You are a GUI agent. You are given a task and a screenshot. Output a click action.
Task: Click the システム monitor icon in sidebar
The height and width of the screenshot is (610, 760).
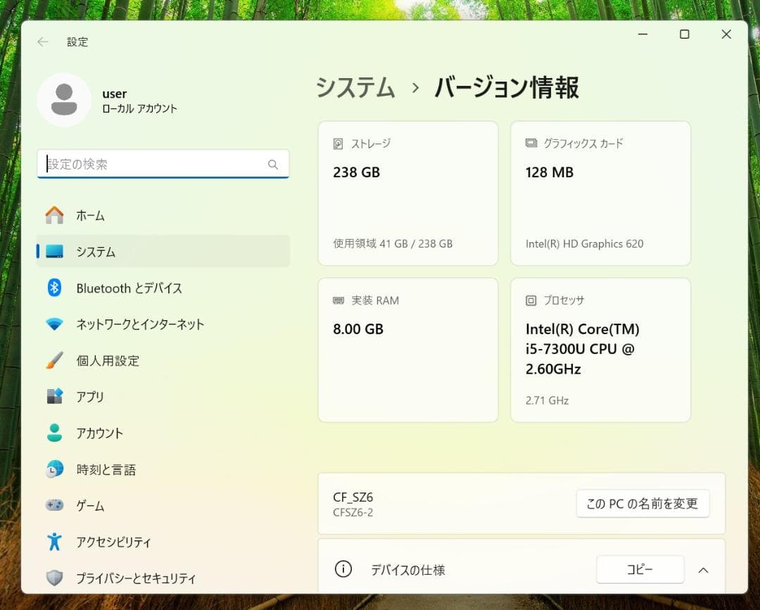tap(55, 251)
